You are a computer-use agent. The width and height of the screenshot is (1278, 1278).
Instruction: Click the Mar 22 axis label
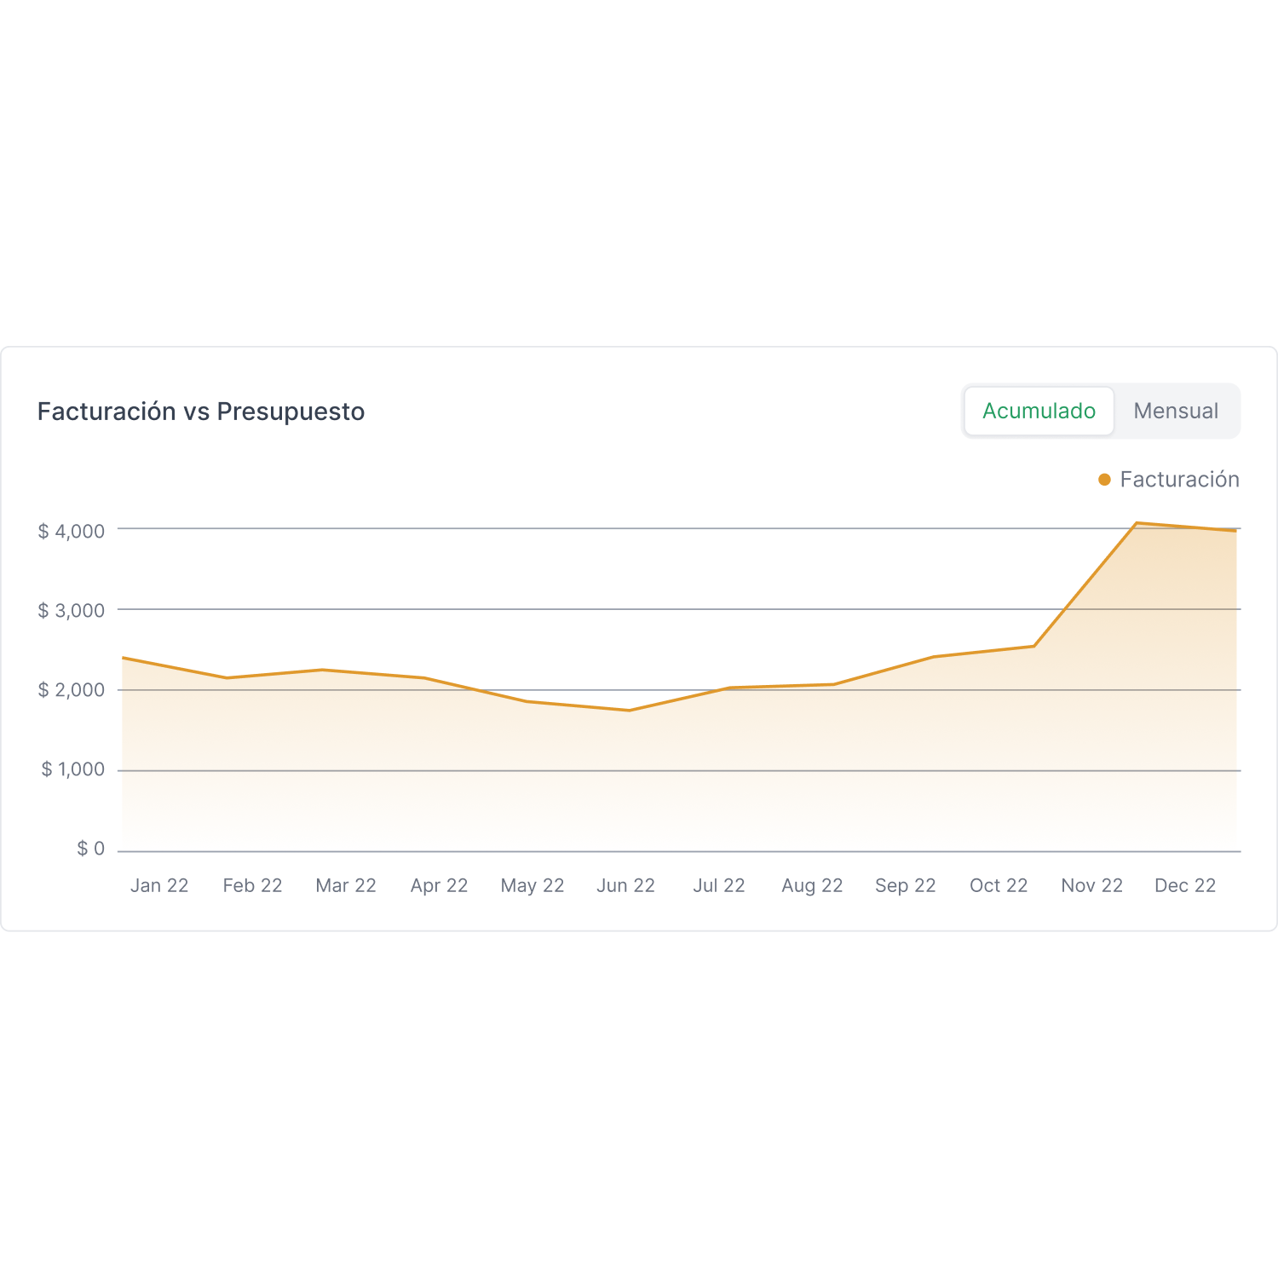(x=346, y=885)
